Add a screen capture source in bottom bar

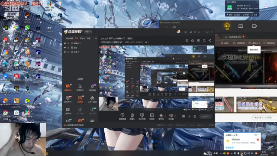(122, 117)
